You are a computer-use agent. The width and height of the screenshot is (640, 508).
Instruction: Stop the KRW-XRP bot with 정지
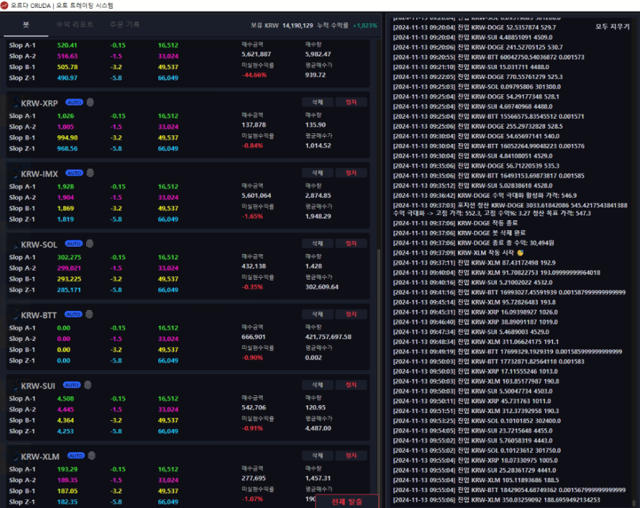point(351,102)
